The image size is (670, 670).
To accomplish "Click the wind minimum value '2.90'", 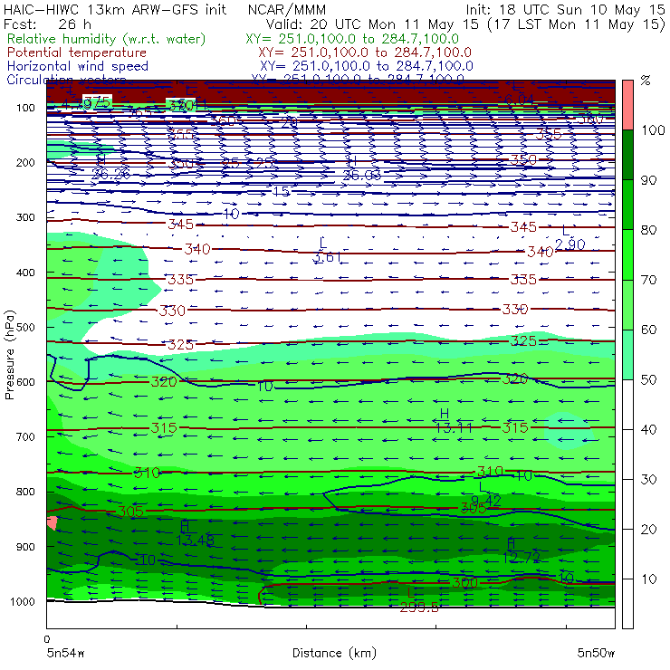I will 570,244.
